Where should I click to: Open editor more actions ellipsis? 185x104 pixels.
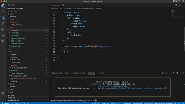pyautogui.click(x=183, y=5)
